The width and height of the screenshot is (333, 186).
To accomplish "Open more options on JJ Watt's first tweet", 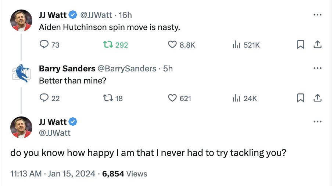I will (318, 15).
